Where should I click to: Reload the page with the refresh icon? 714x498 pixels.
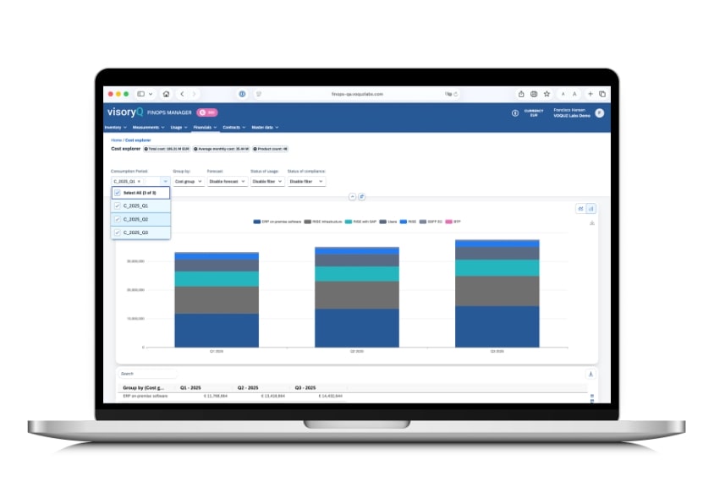[455, 94]
